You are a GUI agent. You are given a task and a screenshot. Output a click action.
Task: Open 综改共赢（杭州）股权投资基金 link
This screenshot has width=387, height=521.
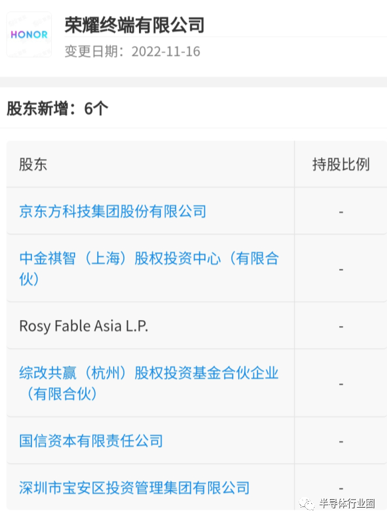point(149,383)
